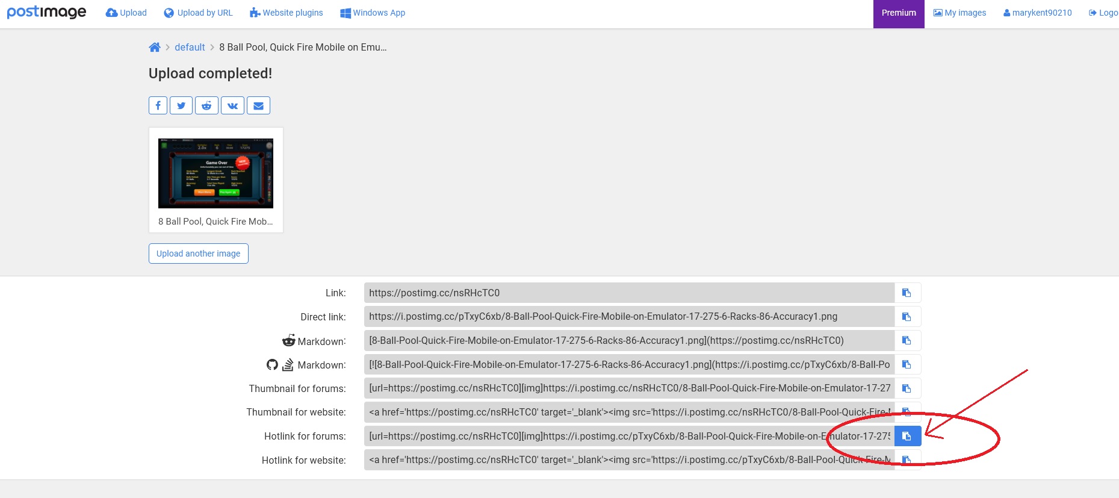Click the Reddit icon beside Markdown label
Image resolution: width=1119 pixels, height=498 pixels.
pos(289,340)
